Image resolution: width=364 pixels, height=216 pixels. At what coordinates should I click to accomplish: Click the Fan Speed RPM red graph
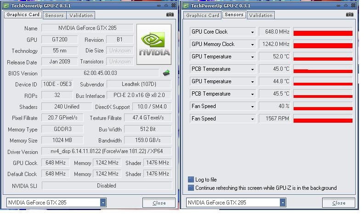(x=323, y=119)
